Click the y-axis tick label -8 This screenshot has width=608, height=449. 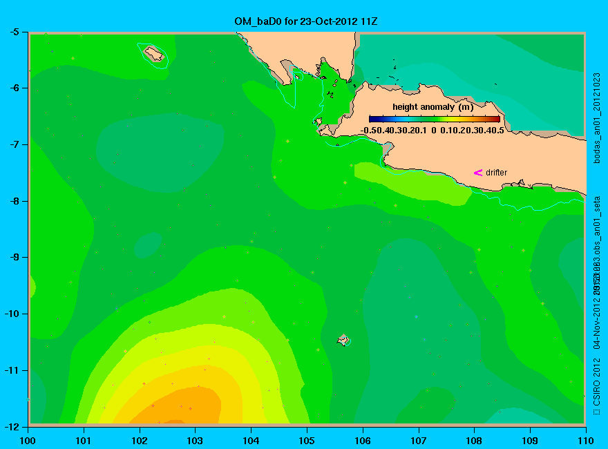(x=14, y=201)
